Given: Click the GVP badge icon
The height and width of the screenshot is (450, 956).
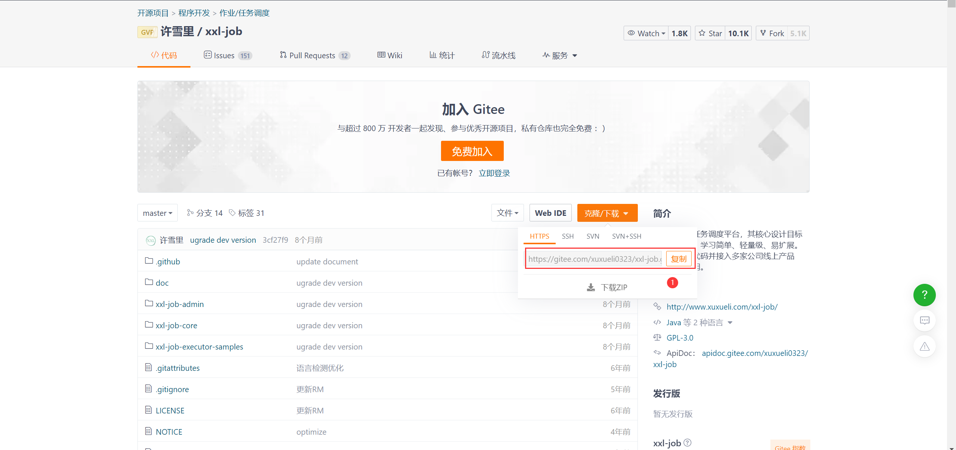Looking at the screenshot, I should [x=147, y=32].
